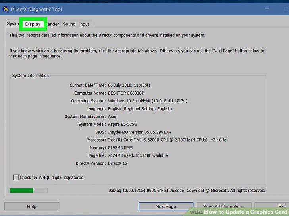Click the Copyright Microsoft notice text
Viewport: 289px width, 216px height.
tap(226, 191)
